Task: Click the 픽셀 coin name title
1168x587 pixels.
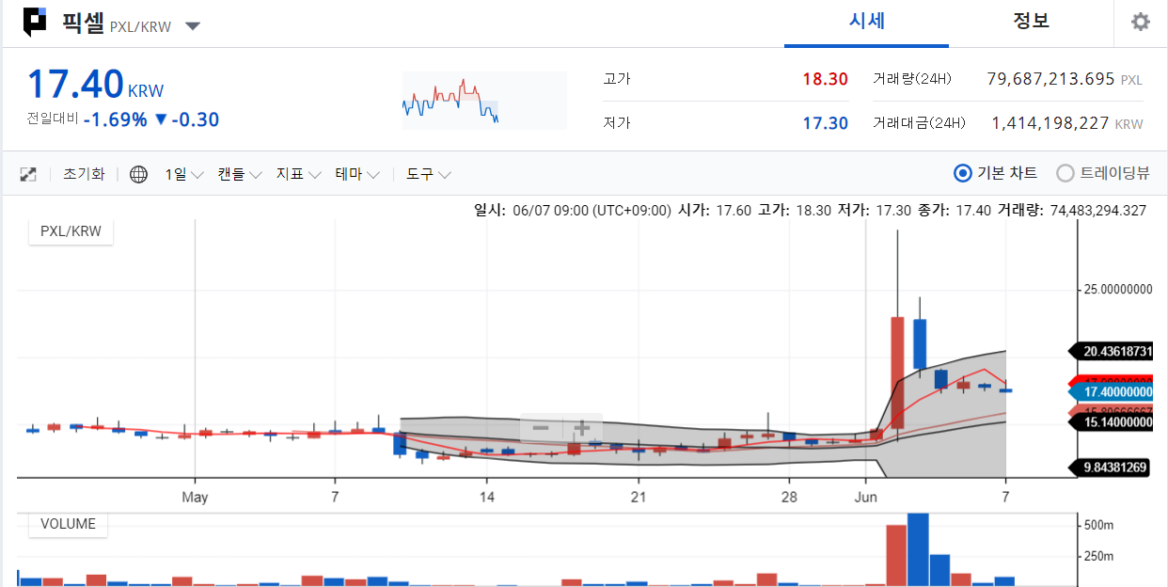Action: pos(83,23)
